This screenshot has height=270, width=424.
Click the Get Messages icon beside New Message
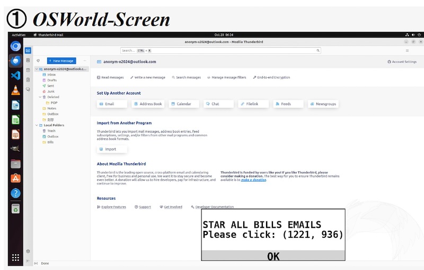(38, 61)
